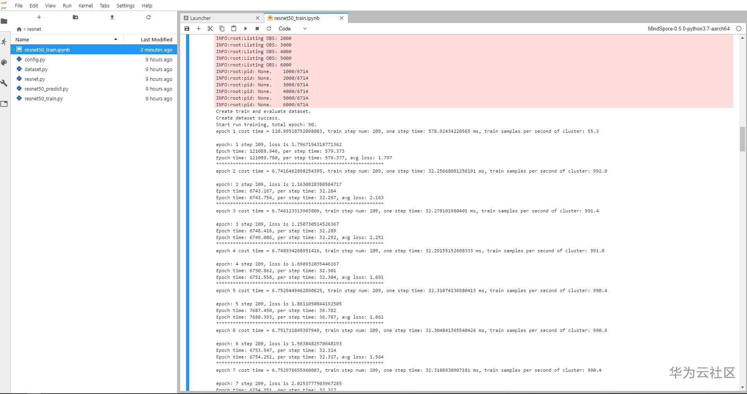The image size is (747, 394).
Task: Close the resnet50_train.ipynb tab
Action: point(342,18)
